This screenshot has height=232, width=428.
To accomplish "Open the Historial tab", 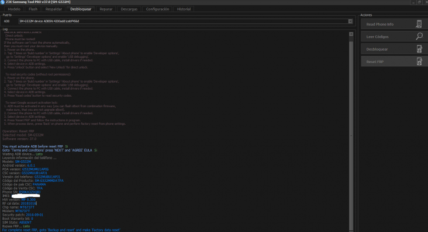I will [184, 9].
